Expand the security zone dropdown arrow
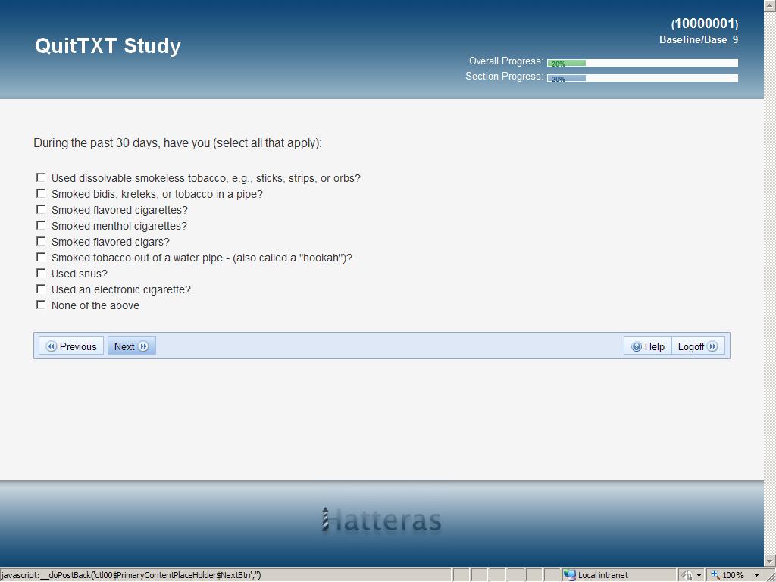The width and height of the screenshot is (776, 582). 699,576
